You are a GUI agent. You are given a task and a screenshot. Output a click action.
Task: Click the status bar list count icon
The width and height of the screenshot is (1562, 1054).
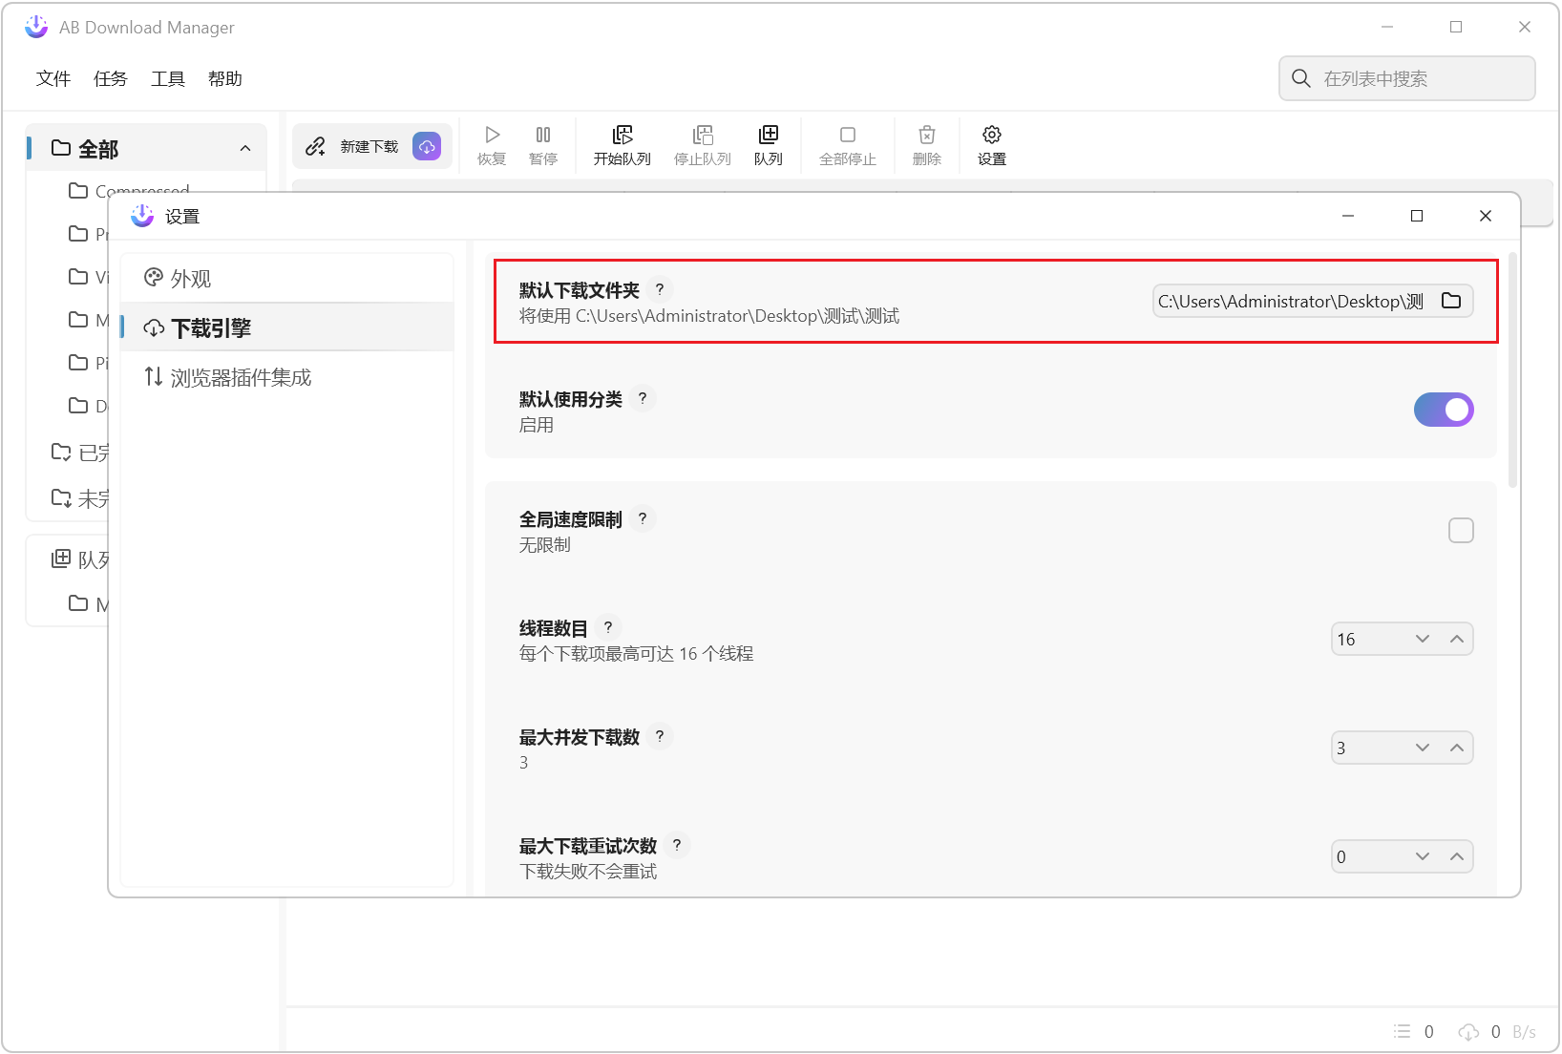click(1402, 1031)
